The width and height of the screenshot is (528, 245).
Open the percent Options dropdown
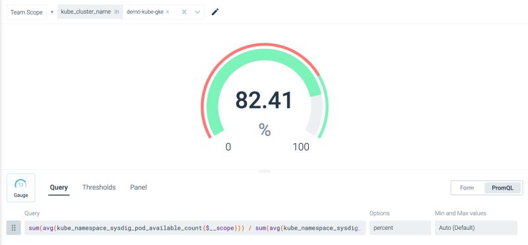(x=400, y=228)
